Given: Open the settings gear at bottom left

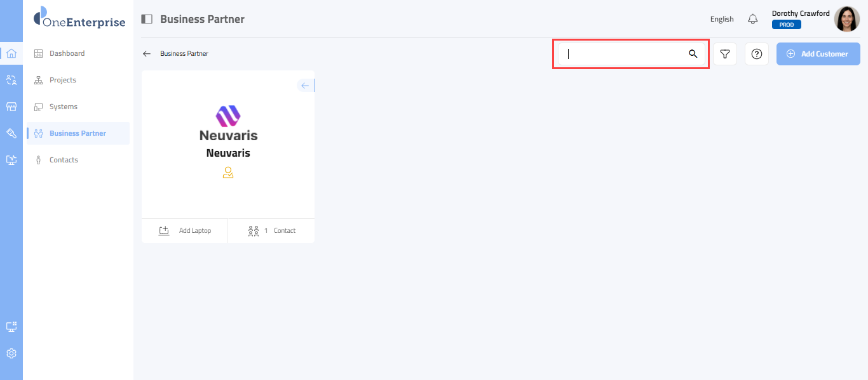Looking at the screenshot, I should click(x=11, y=353).
